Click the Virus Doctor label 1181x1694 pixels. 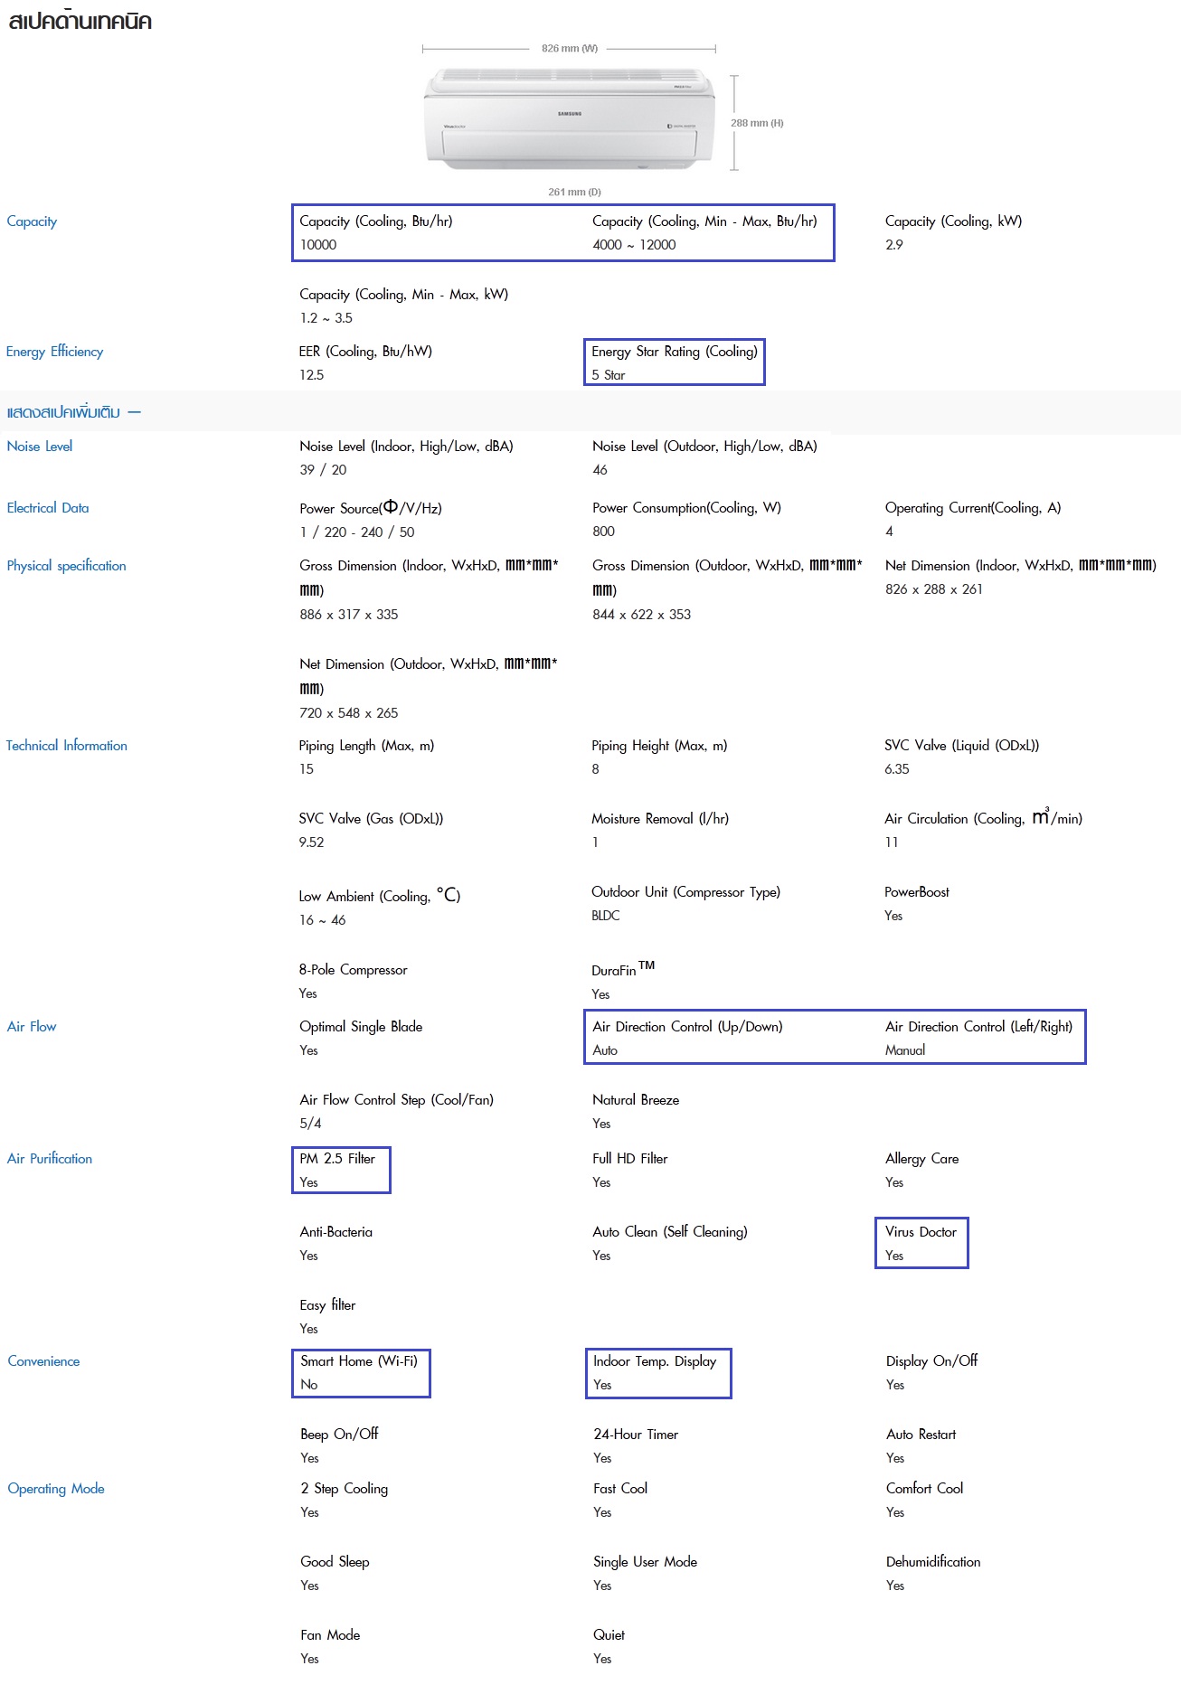click(921, 1232)
